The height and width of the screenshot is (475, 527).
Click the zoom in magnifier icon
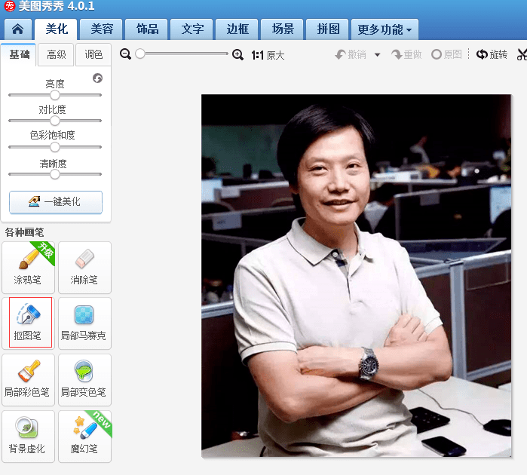[x=237, y=54]
